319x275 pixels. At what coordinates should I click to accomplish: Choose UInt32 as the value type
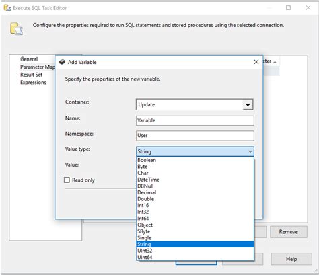[x=195, y=251]
